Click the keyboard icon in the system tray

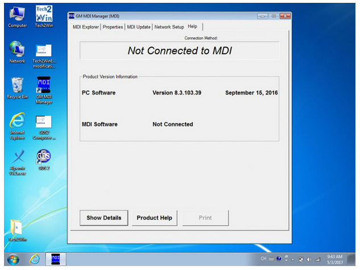[x=271, y=259]
